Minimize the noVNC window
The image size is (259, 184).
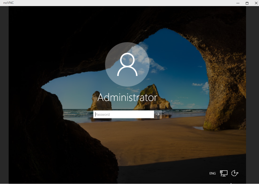(x=238, y=3)
